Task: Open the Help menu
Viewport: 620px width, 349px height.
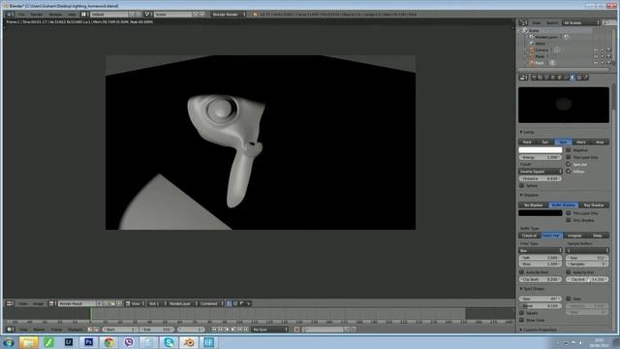Action: (x=72, y=15)
